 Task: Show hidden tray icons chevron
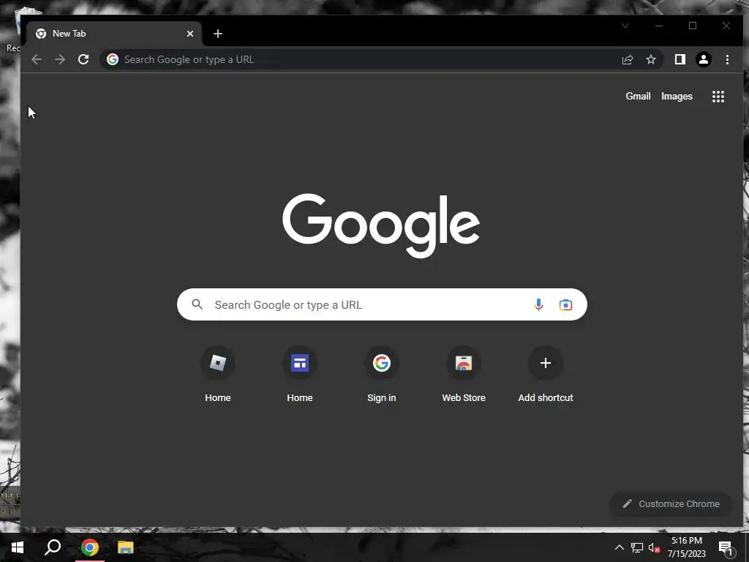619,547
